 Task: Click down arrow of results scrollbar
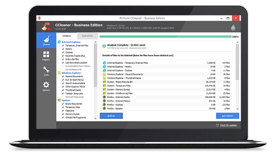tap(237, 109)
